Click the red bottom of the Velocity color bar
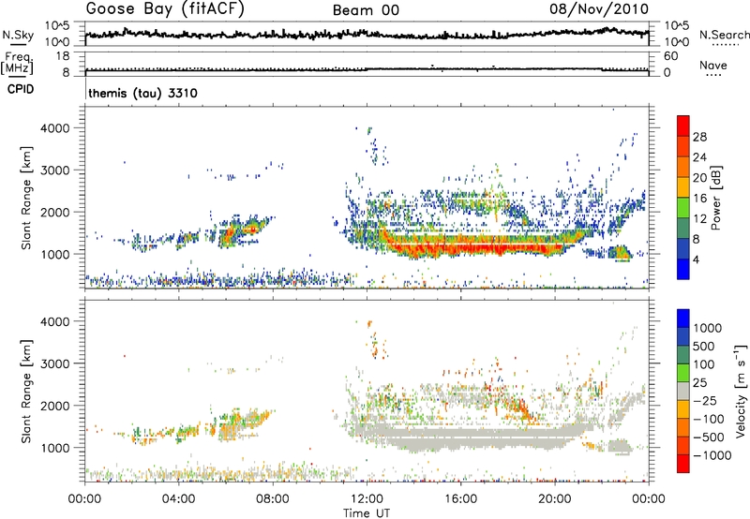Image resolution: width=750 pixels, height=519 pixels. (683, 464)
